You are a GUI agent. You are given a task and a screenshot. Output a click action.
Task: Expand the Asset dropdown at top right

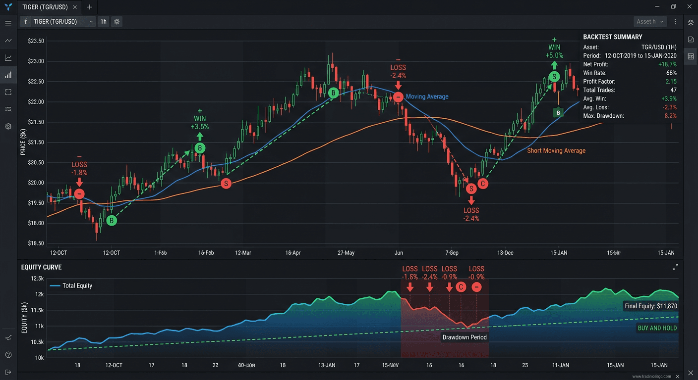650,21
